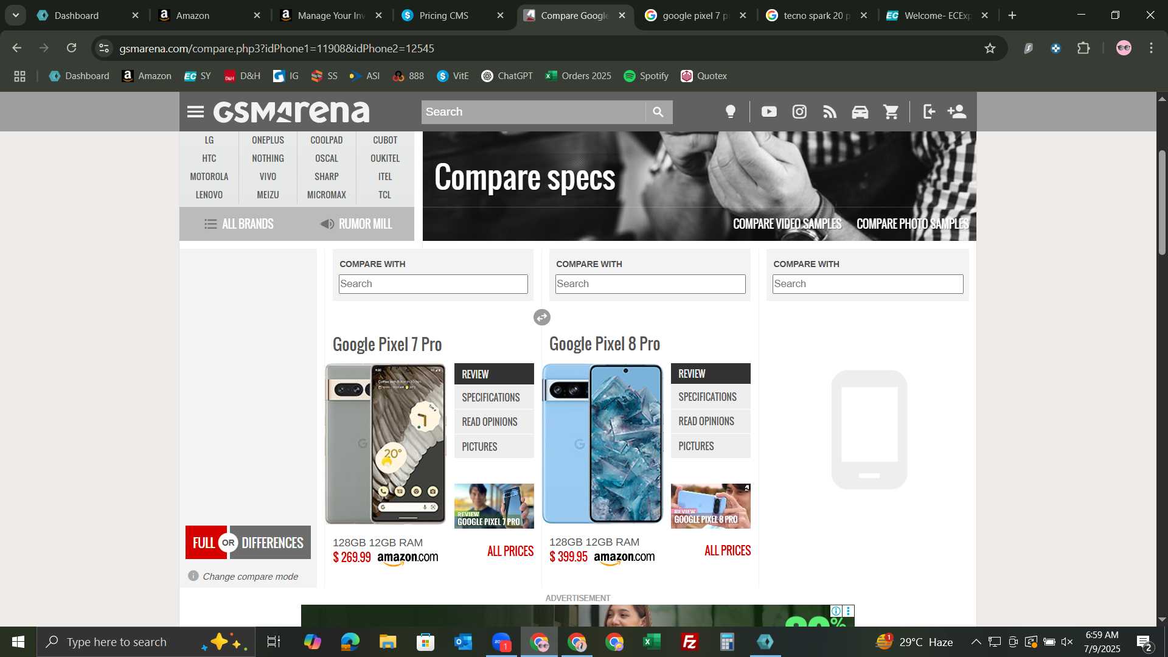Bookmark this page with the star icon
This screenshot has width=1168, height=657.
tap(990, 48)
